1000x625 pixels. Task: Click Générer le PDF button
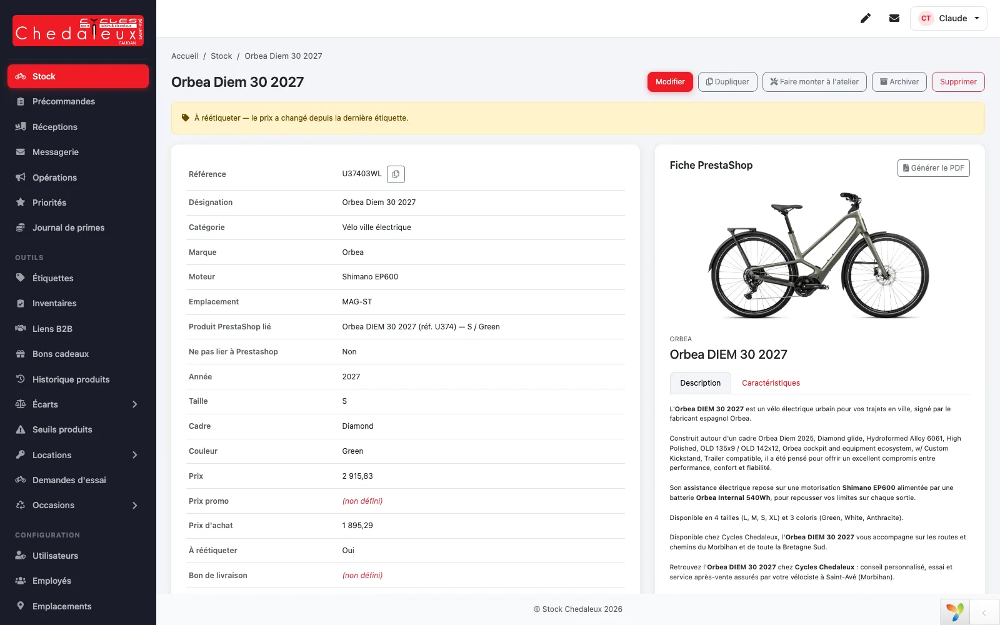click(x=934, y=168)
